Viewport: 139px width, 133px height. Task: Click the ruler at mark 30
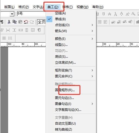tap(105, 44)
